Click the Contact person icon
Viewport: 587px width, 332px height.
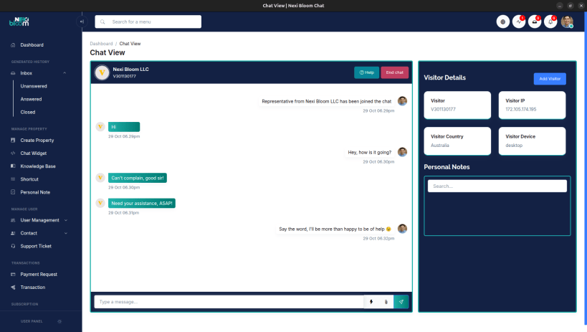click(x=13, y=233)
